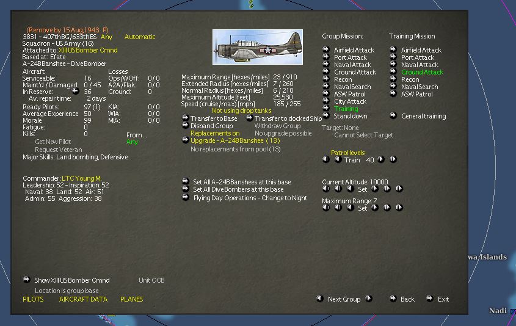516x326 pixels.
Task: Click training Ground Attack arrow icon
Action: coord(393,71)
